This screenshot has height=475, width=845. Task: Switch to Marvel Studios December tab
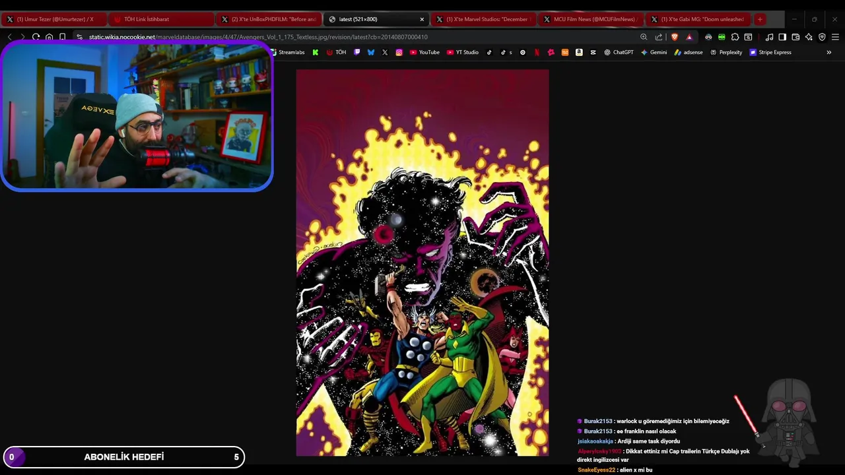tap(483, 19)
